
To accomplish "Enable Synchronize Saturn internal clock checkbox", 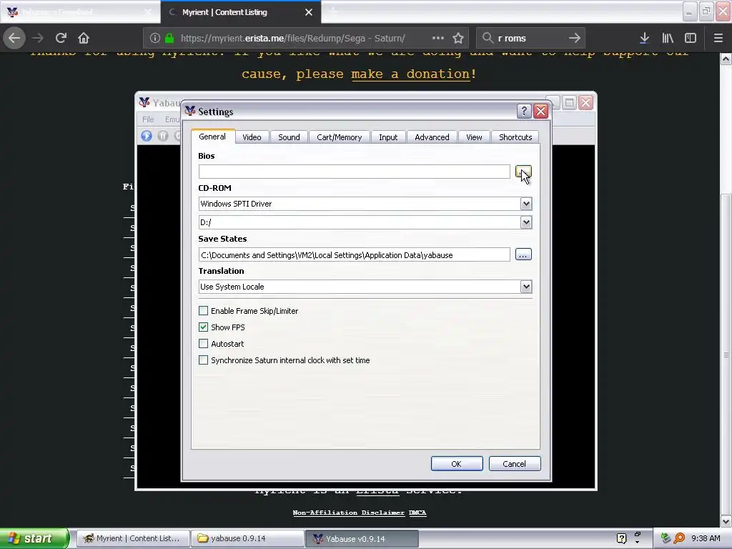I will 203,360.
